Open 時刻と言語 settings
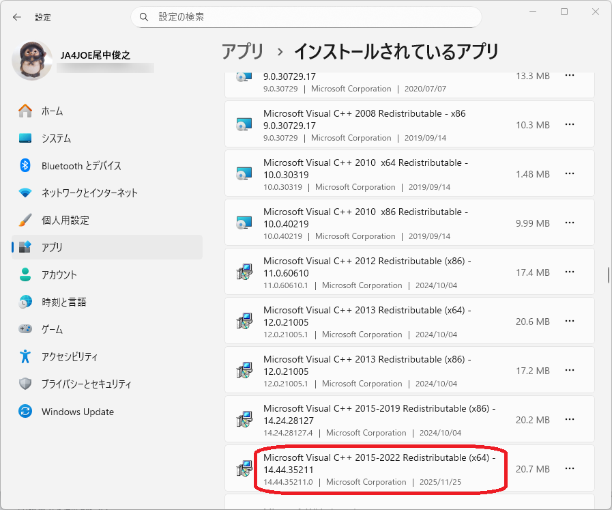Image resolution: width=612 pixels, height=510 pixels. tap(107, 302)
